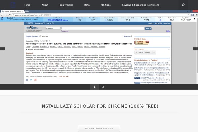Go to Bug Tracker page
This screenshot has width=198, height=132.
coord(66,5)
